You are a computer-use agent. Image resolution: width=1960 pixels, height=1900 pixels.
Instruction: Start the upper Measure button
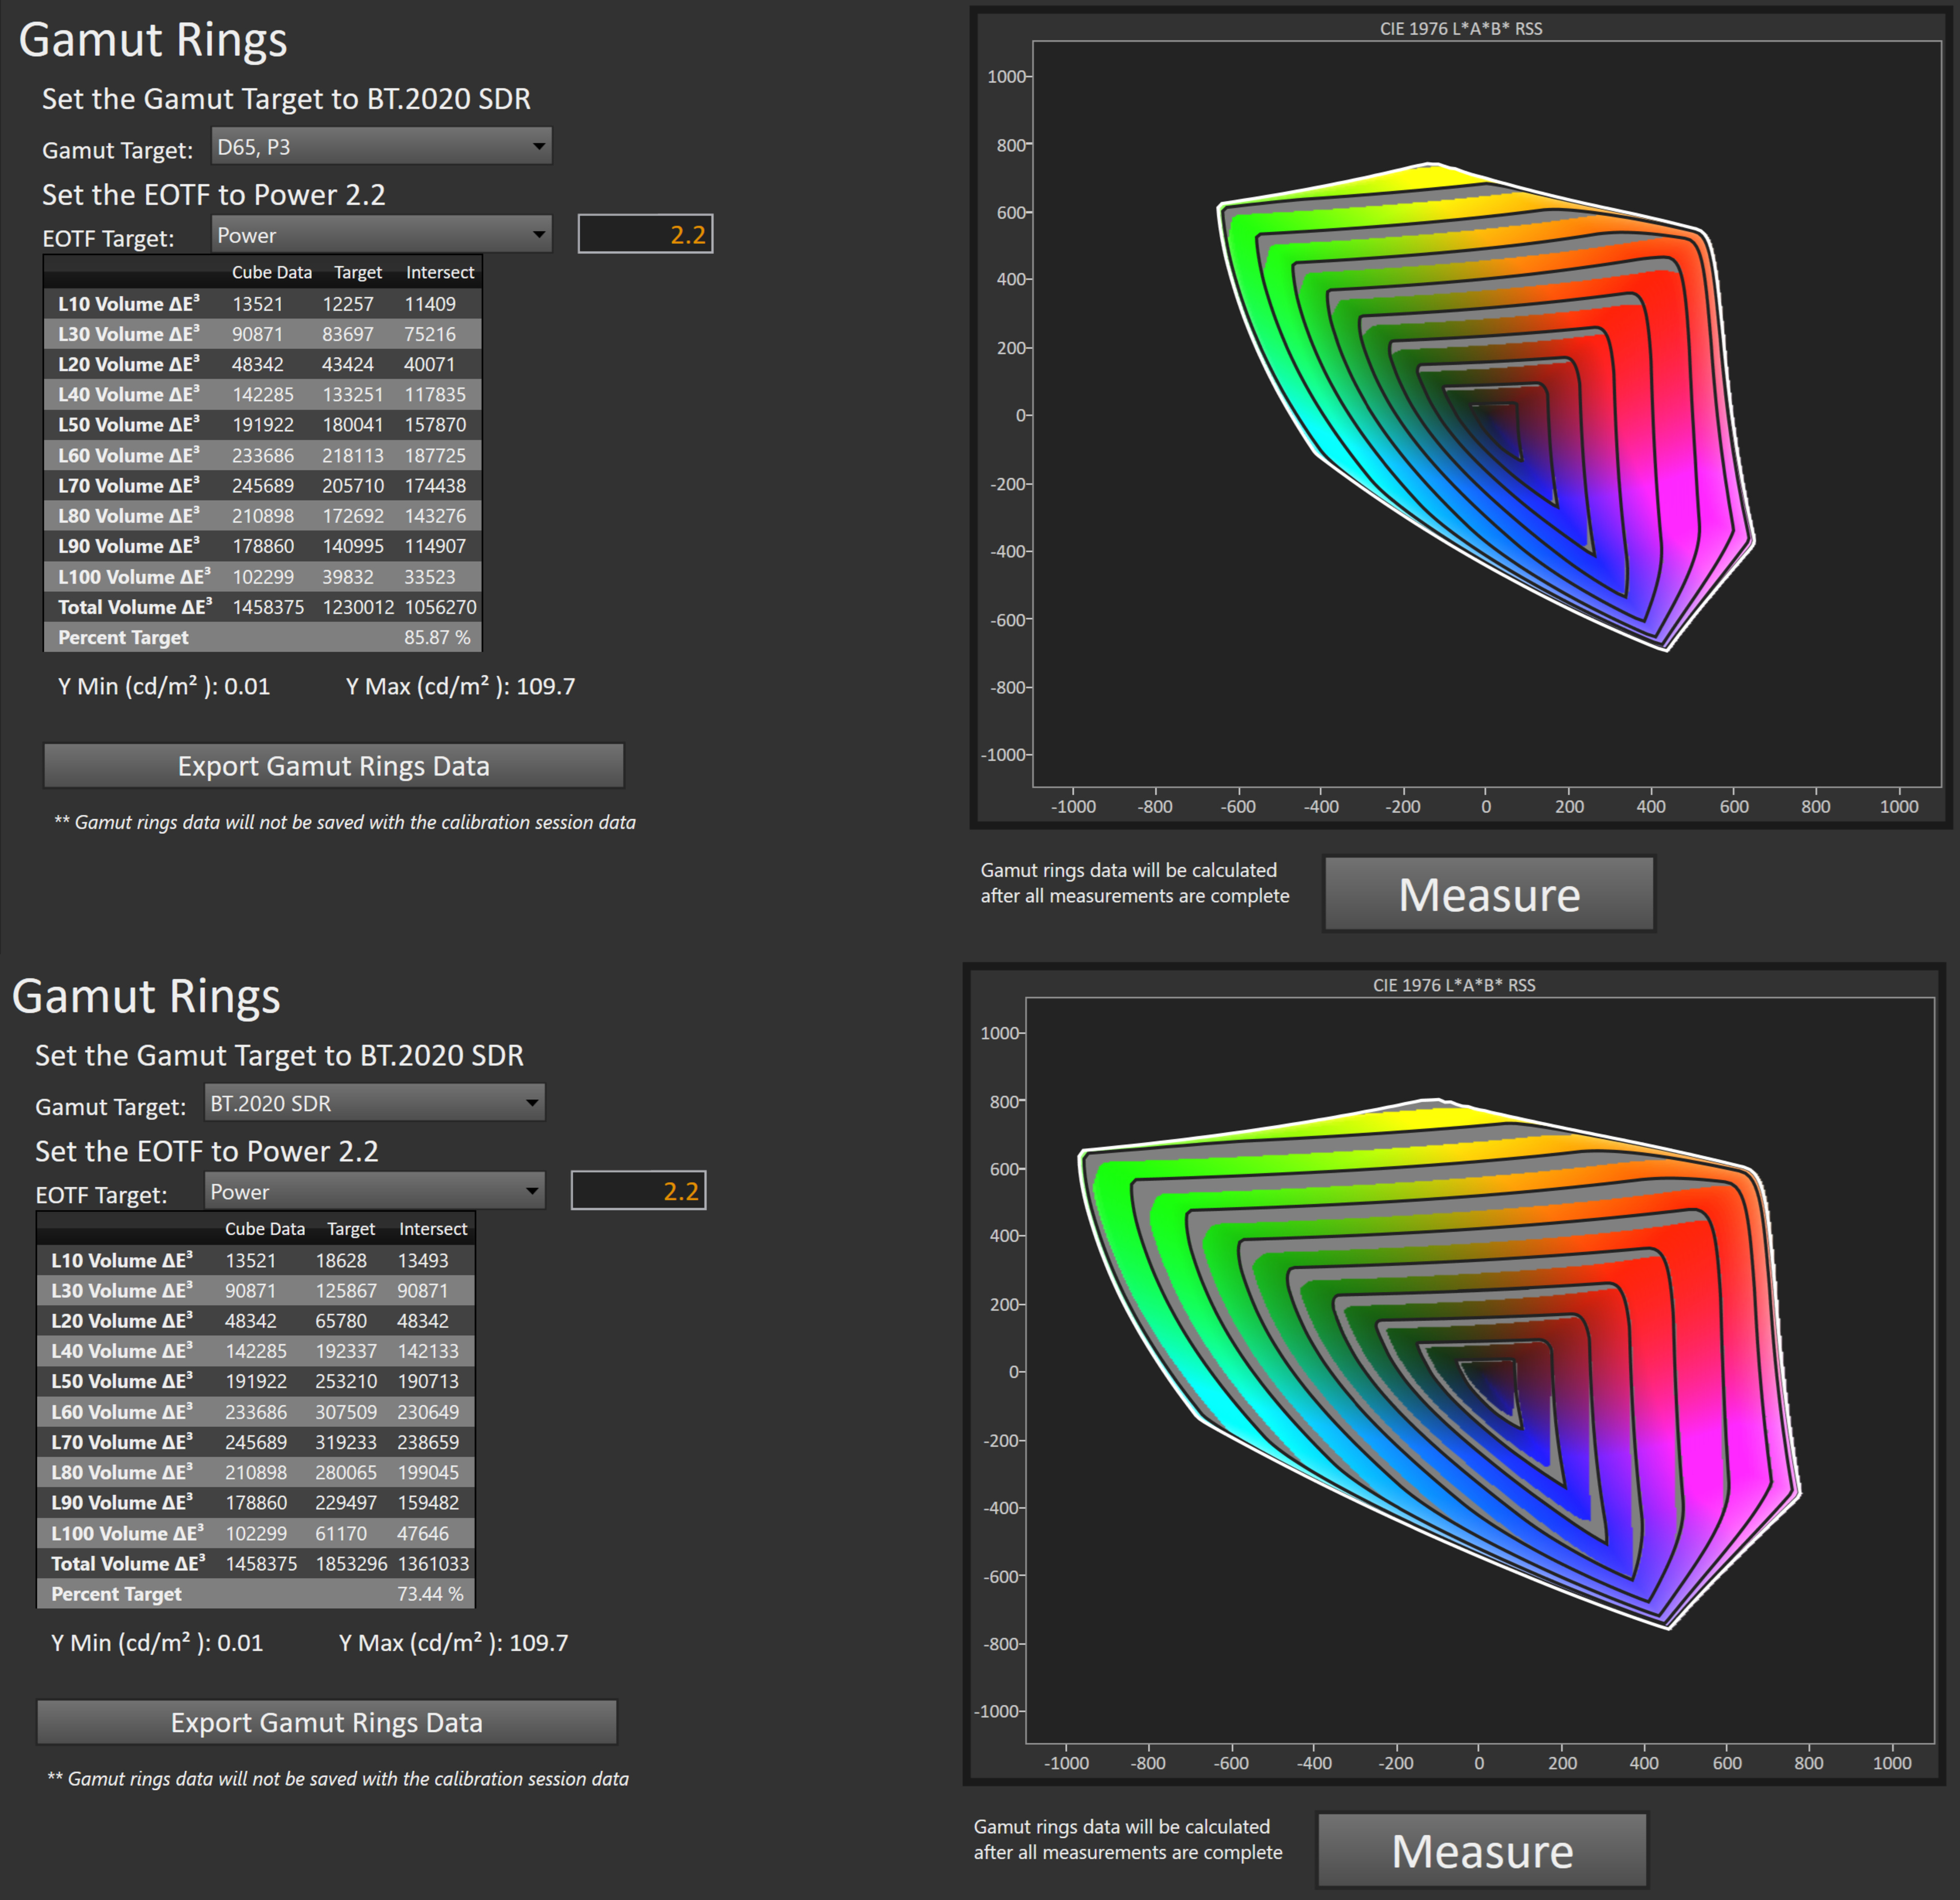(x=1489, y=894)
